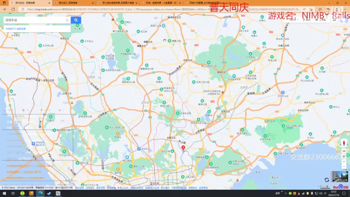This screenshot has height=197, width=350.
Task: Switch map to 3D view
Action: pyautogui.click(x=344, y=151)
